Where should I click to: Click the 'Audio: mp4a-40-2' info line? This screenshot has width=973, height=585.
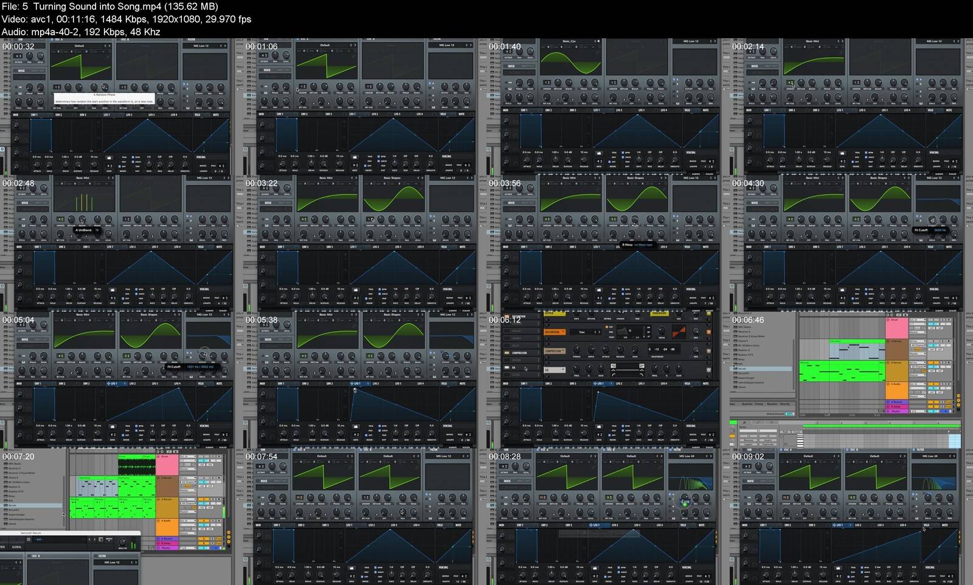(x=81, y=32)
